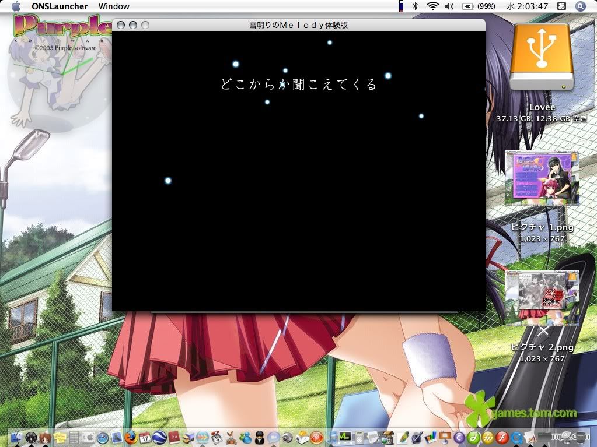Open aMule donkey icon in Dock
The image size is (597, 447).
[x=231, y=438]
